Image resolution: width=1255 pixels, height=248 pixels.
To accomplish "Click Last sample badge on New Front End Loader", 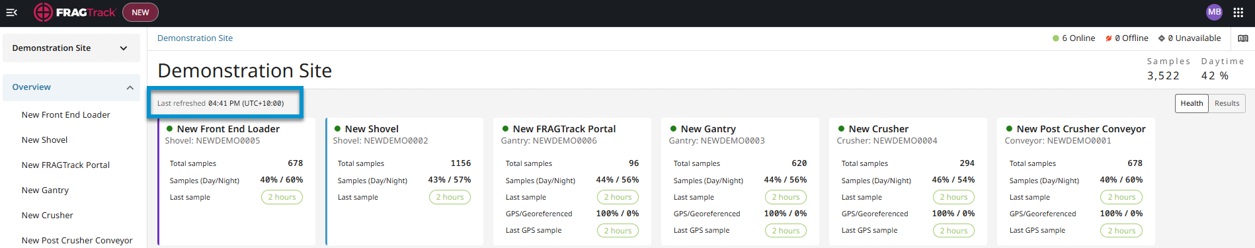I will 282,197.
